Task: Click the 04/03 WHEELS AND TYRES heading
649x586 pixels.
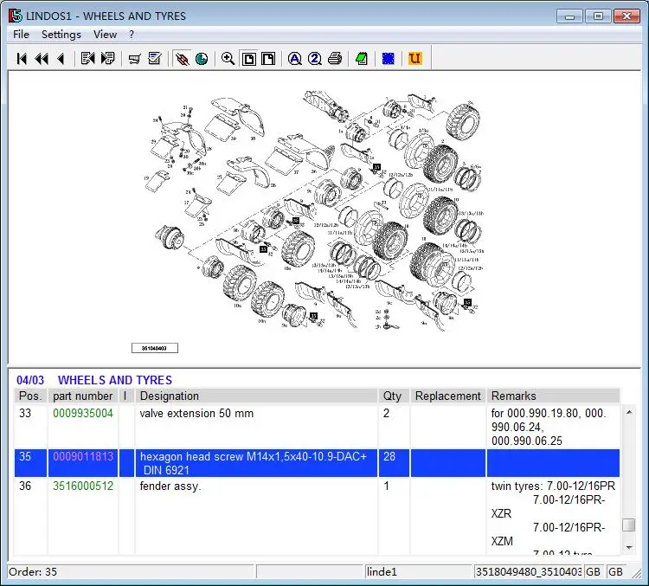Action: pos(94,380)
